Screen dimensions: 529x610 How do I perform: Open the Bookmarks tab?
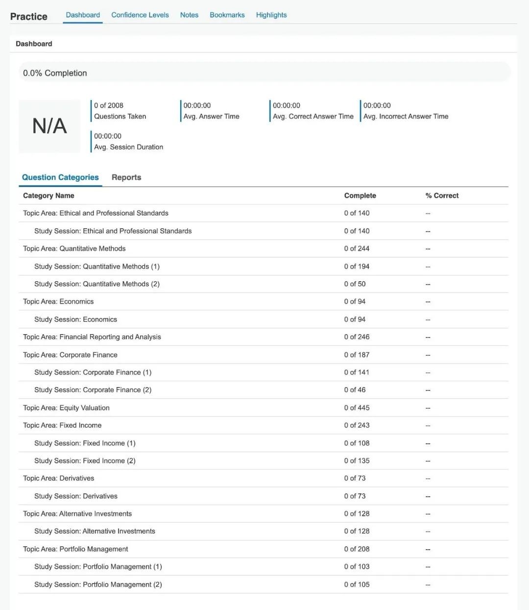pos(227,15)
